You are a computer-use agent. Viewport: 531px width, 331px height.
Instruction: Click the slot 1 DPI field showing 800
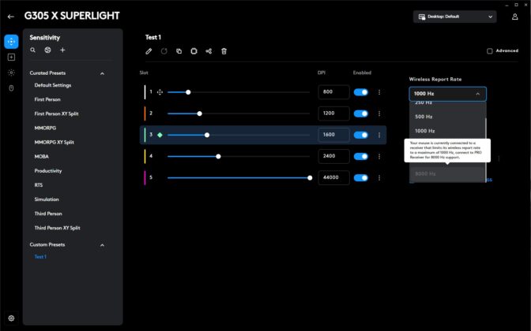(334, 92)
